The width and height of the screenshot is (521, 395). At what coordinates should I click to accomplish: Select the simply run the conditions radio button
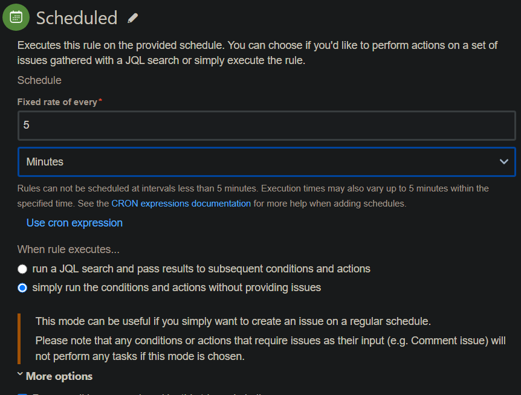pyautogui.click(x=22, y=287)
